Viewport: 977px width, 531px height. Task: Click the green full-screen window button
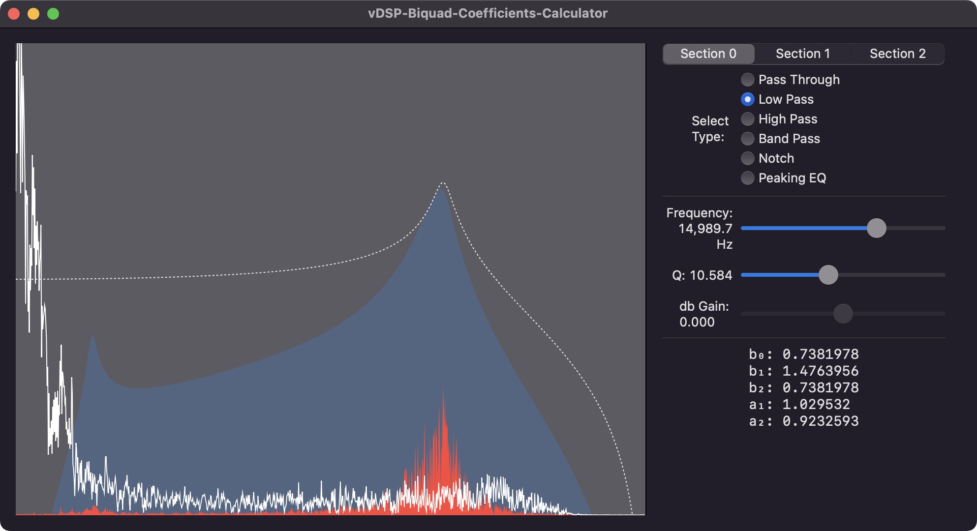[x=53, y=14]
